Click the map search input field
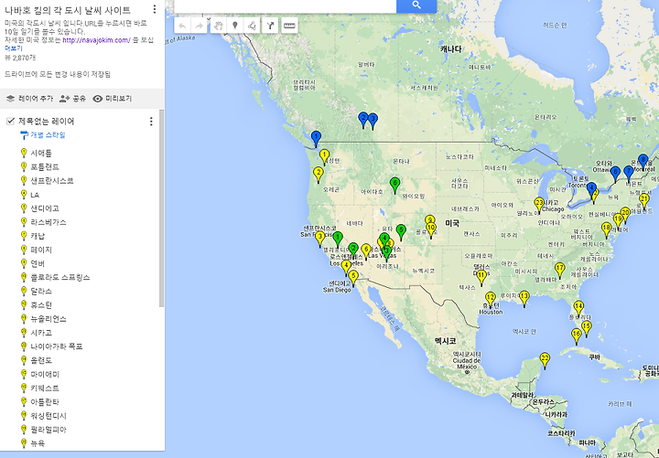This screenshot has width=659, height=458. click(285, 5)
